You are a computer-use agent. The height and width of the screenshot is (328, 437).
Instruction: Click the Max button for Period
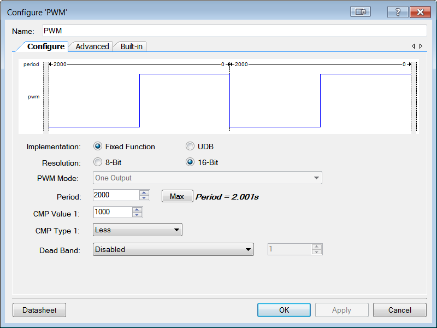(177, 195)
